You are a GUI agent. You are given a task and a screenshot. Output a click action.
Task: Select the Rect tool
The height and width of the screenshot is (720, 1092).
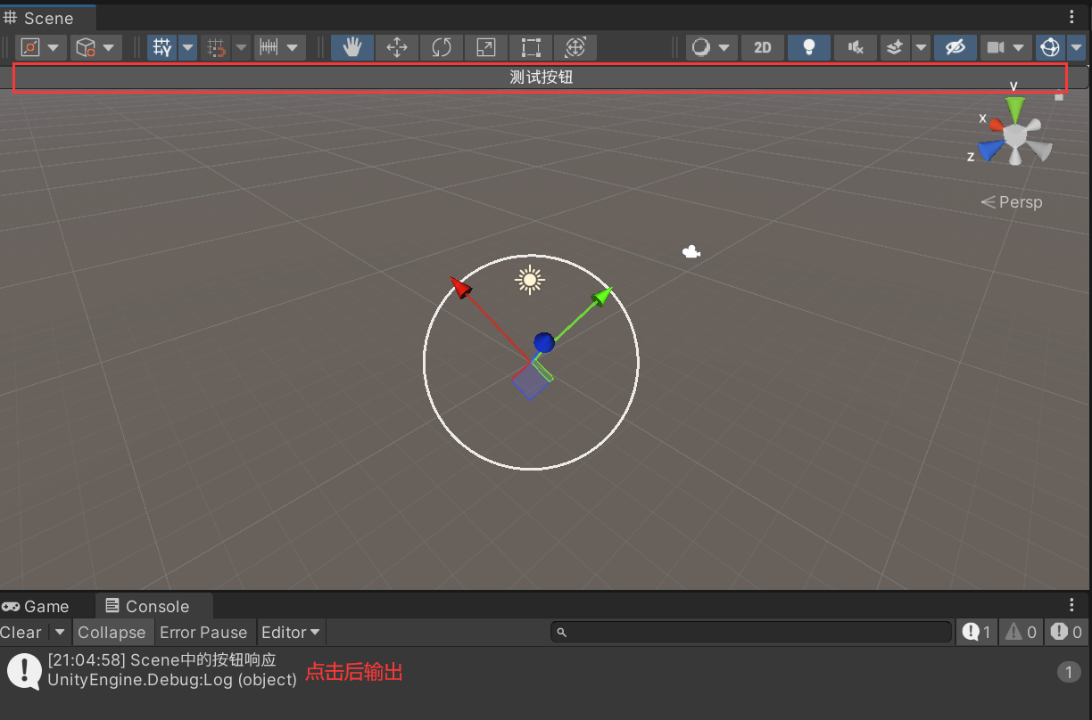coord(531,47)
